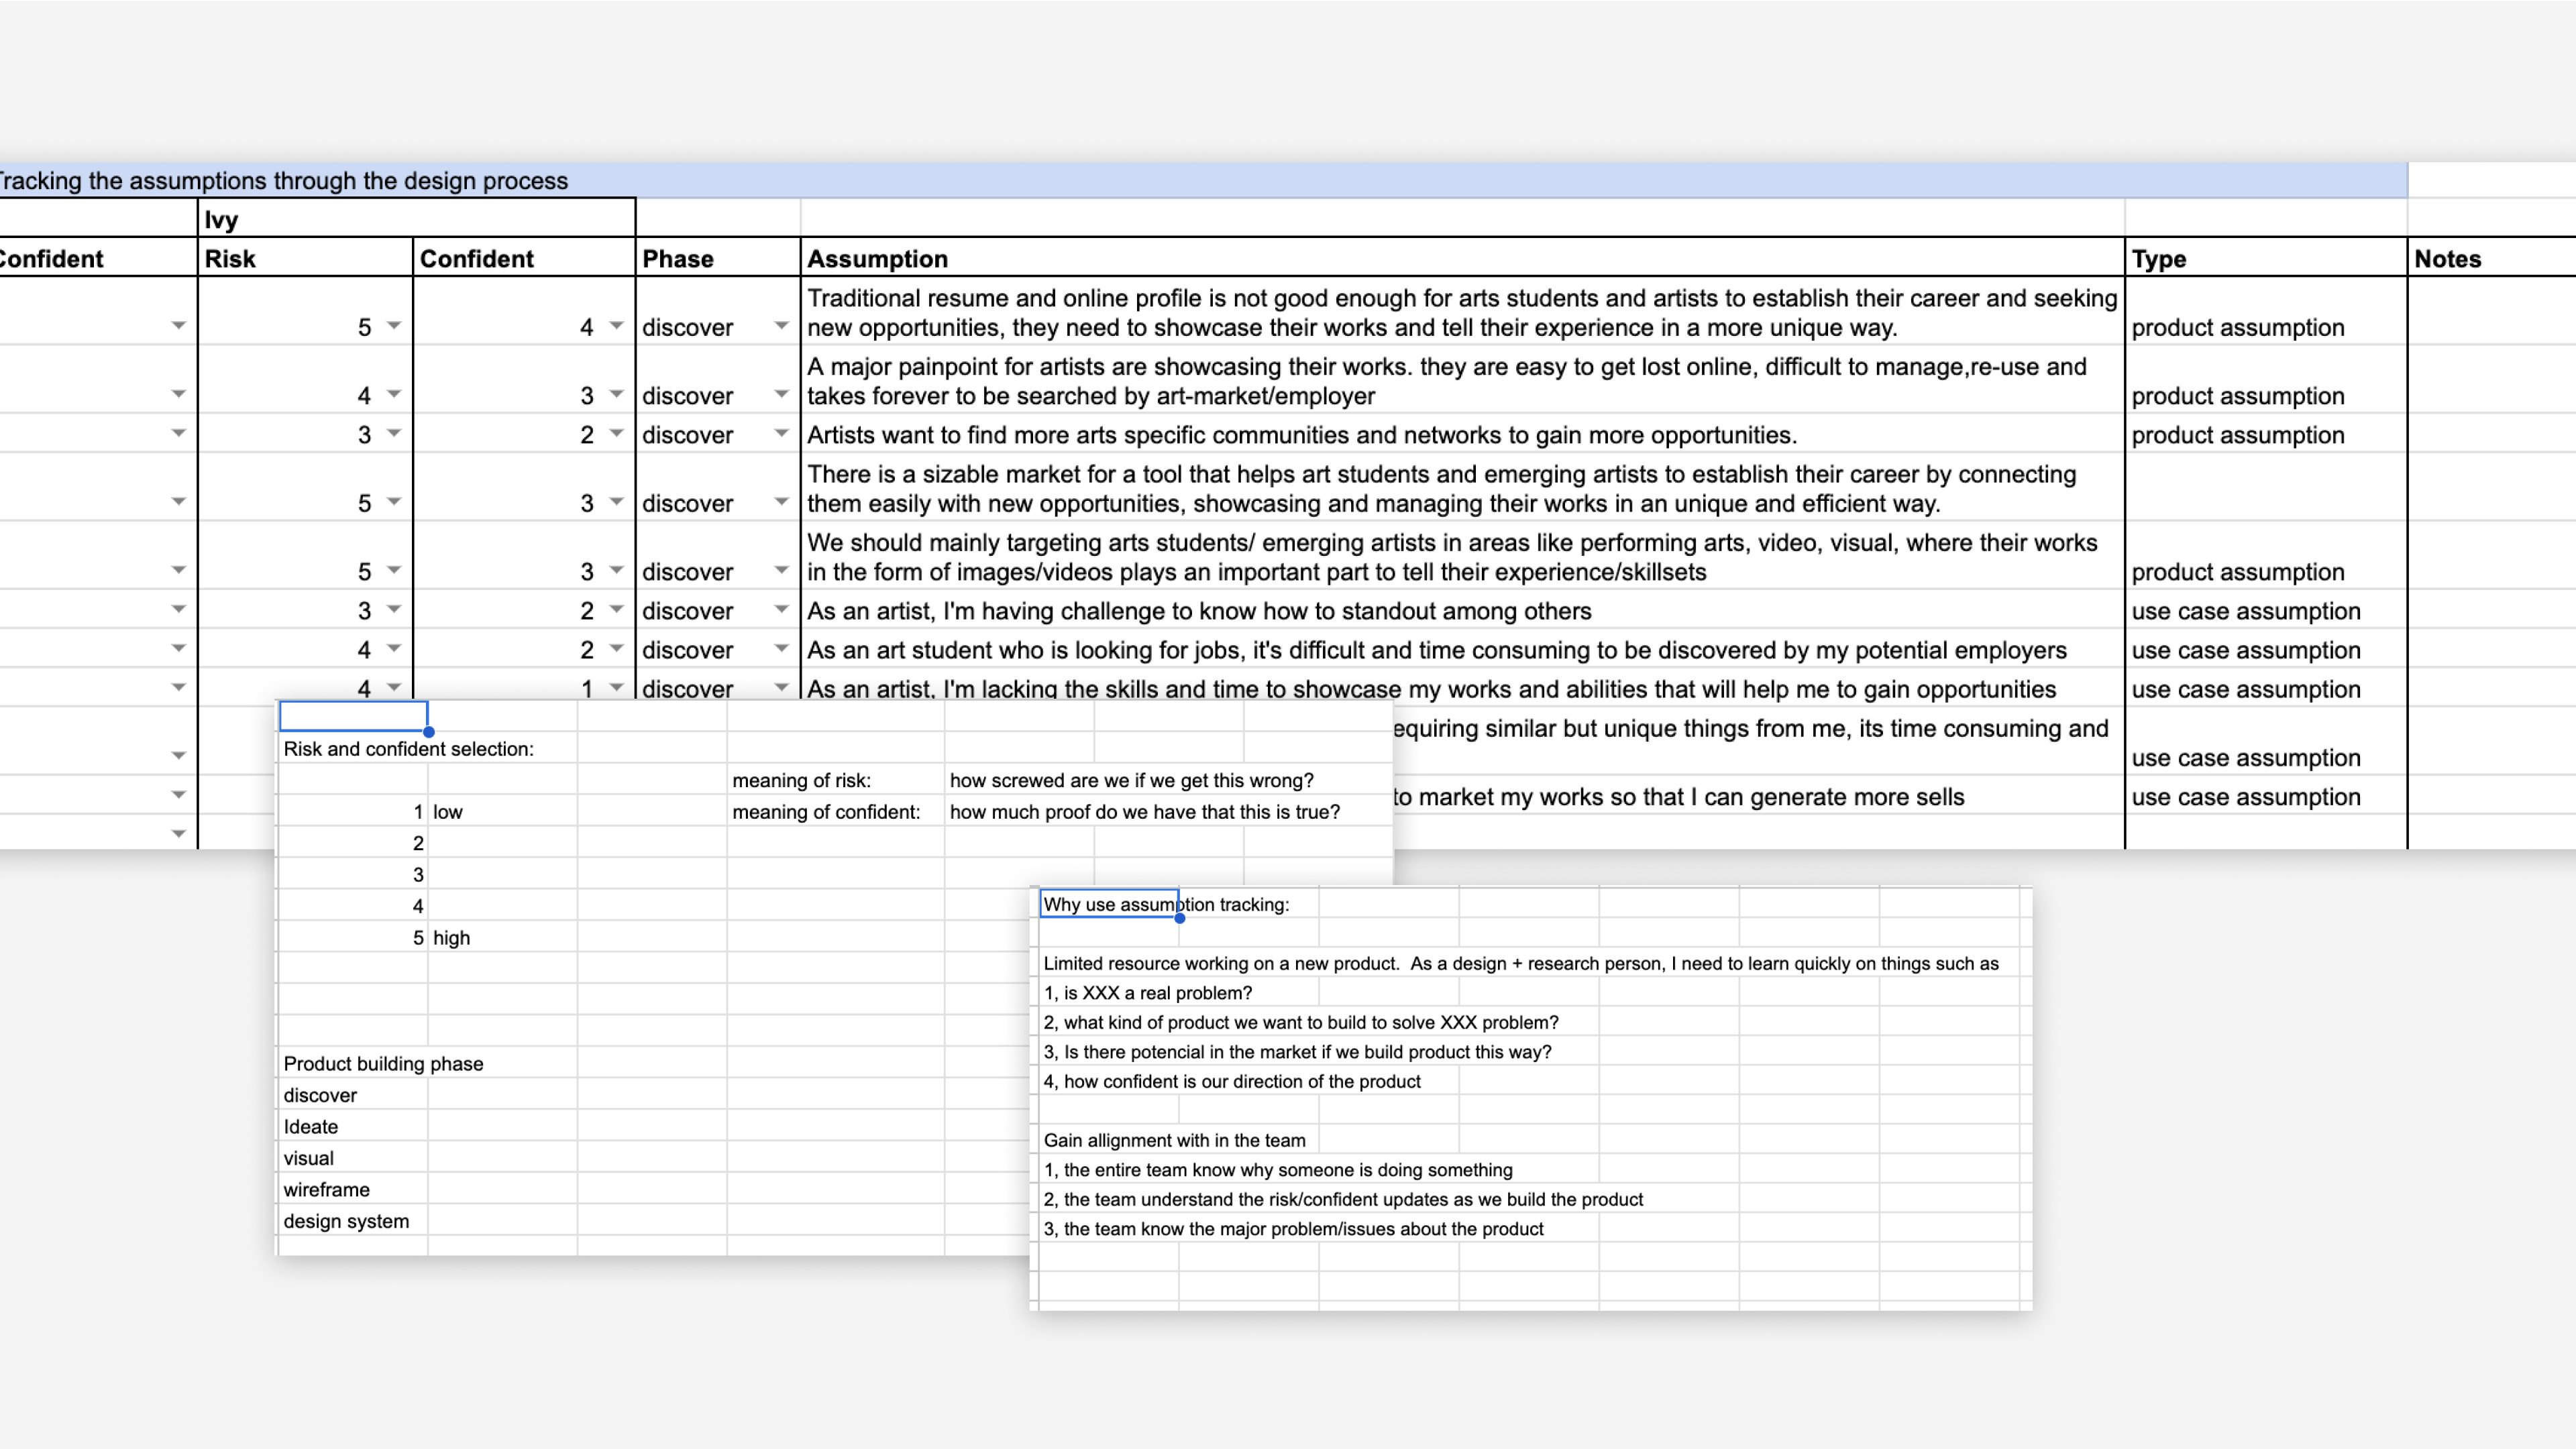Select the spreadsheet title Tracking the assumptions
2576x1449 pixels.
pyautogui.click(x=284, y=181)
